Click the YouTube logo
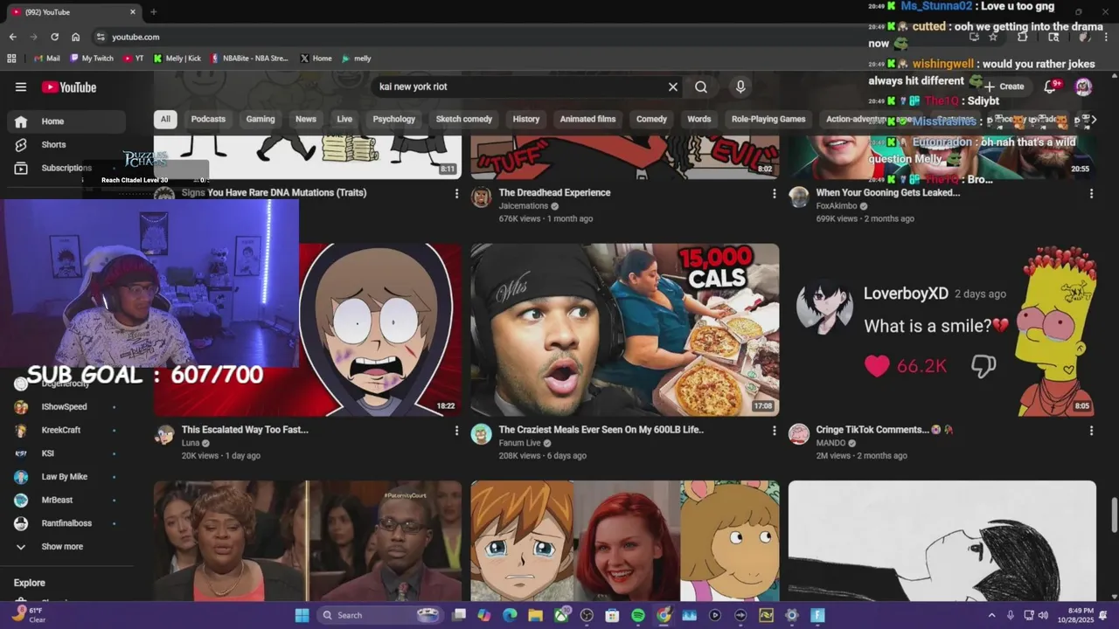Screen dimensions: 1119x629 pos(68,86)
